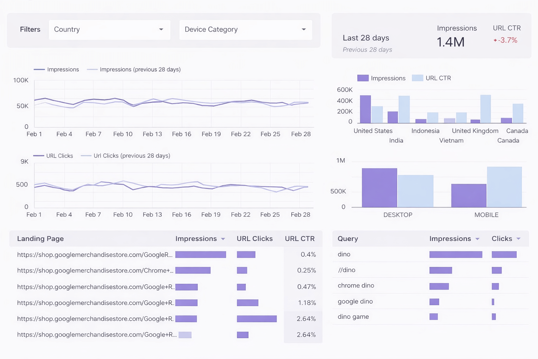This screenshot has height=359, width=538.
Task: Click the Indonesia axis label
Action: [425, 131]
